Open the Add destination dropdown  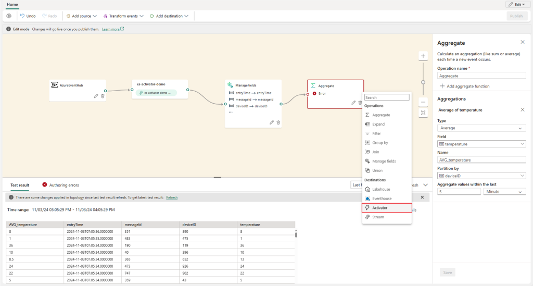pos(169,16)
